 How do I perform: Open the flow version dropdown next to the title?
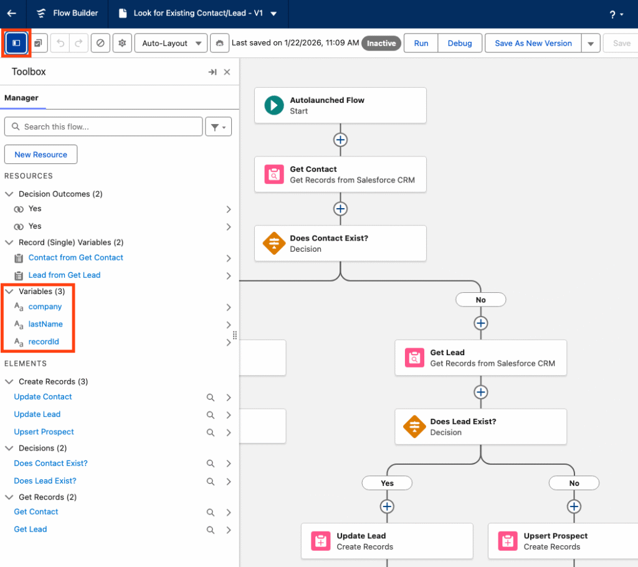click(x=273, y=14)
